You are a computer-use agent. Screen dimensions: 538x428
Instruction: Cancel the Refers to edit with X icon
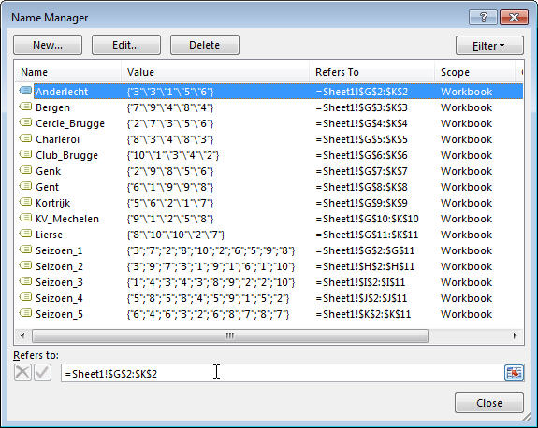pyautogui.click(x=22, y=373)
